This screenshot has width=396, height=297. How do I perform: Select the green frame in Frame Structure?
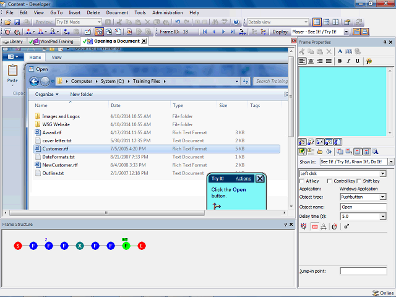pos(126,246)
